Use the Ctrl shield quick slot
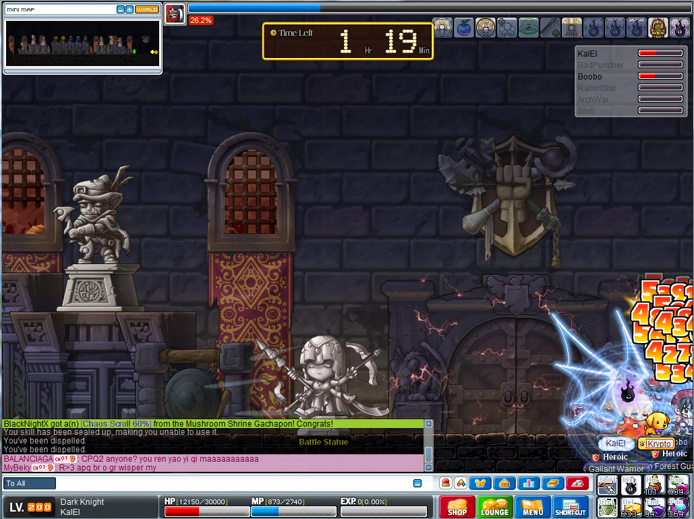Image resolution: width=694 pixels, height=519 pixels. click(608, 508)
